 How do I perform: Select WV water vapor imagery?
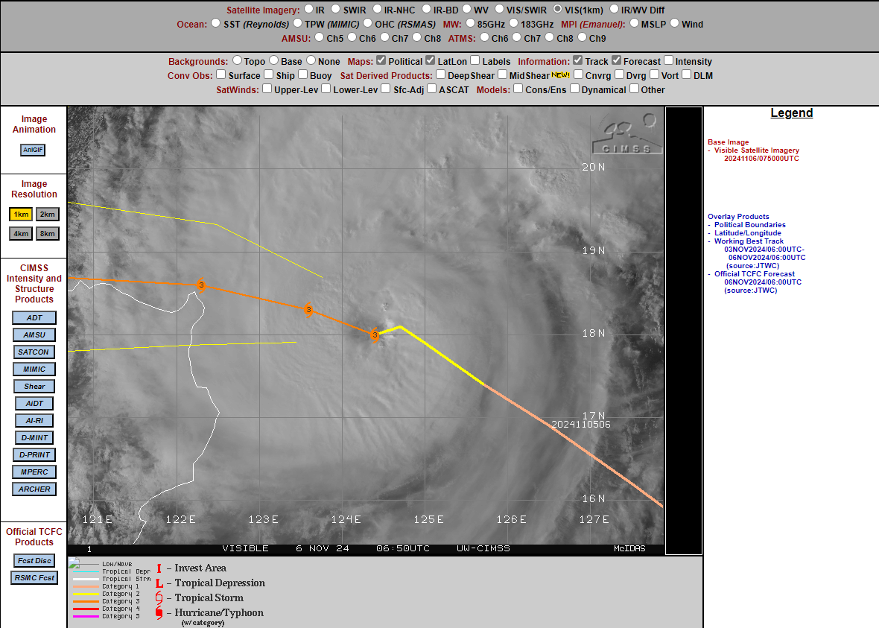pos(466,9)
